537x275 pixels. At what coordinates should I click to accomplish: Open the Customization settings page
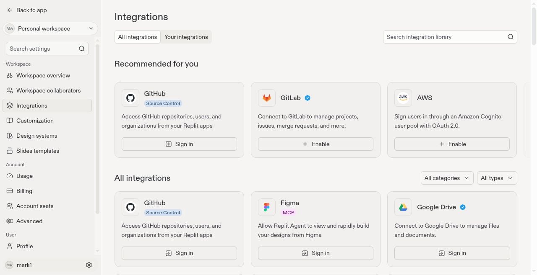pyautogui.click(x=47, y=121)
